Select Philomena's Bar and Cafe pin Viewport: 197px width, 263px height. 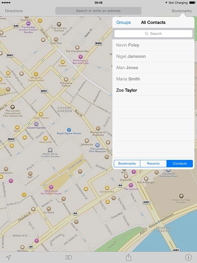click(x=80, y=57)
